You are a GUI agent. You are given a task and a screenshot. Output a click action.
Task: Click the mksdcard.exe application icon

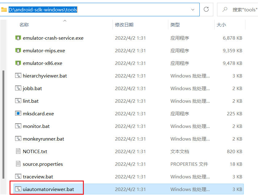(x=18, y=113)
